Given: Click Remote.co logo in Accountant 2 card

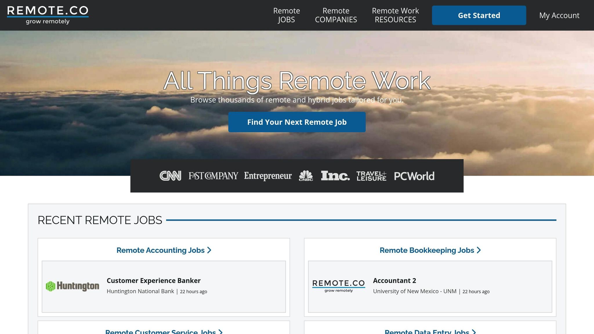Looking at the screenshot, I should (338, 286).
